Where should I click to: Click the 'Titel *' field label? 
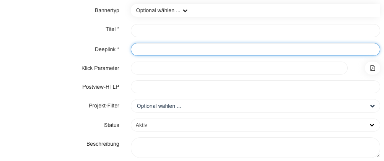112,29
